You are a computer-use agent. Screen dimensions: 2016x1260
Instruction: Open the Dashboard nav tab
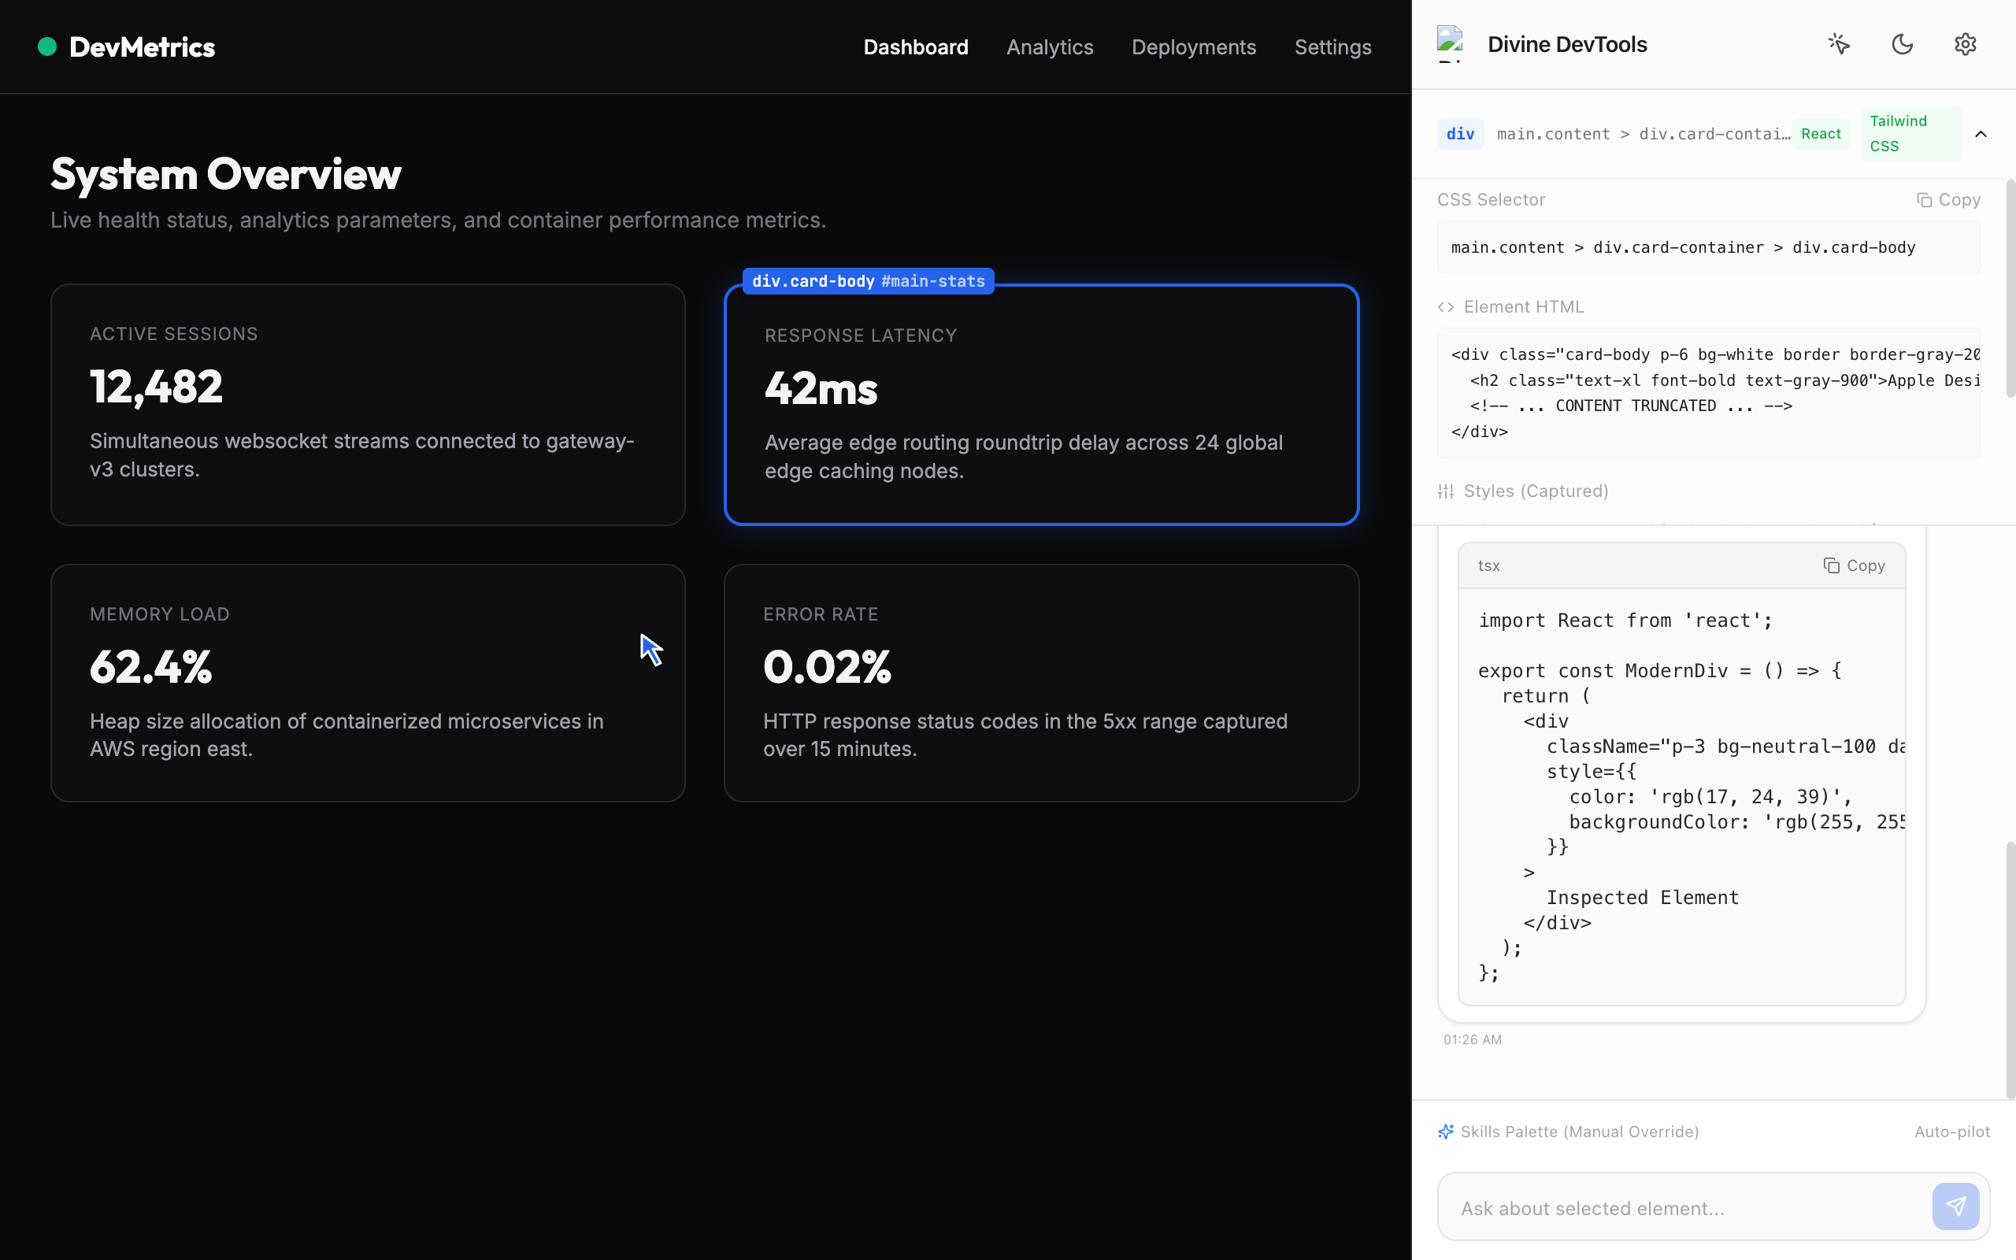pyautogui.click(x=916, y=47)
